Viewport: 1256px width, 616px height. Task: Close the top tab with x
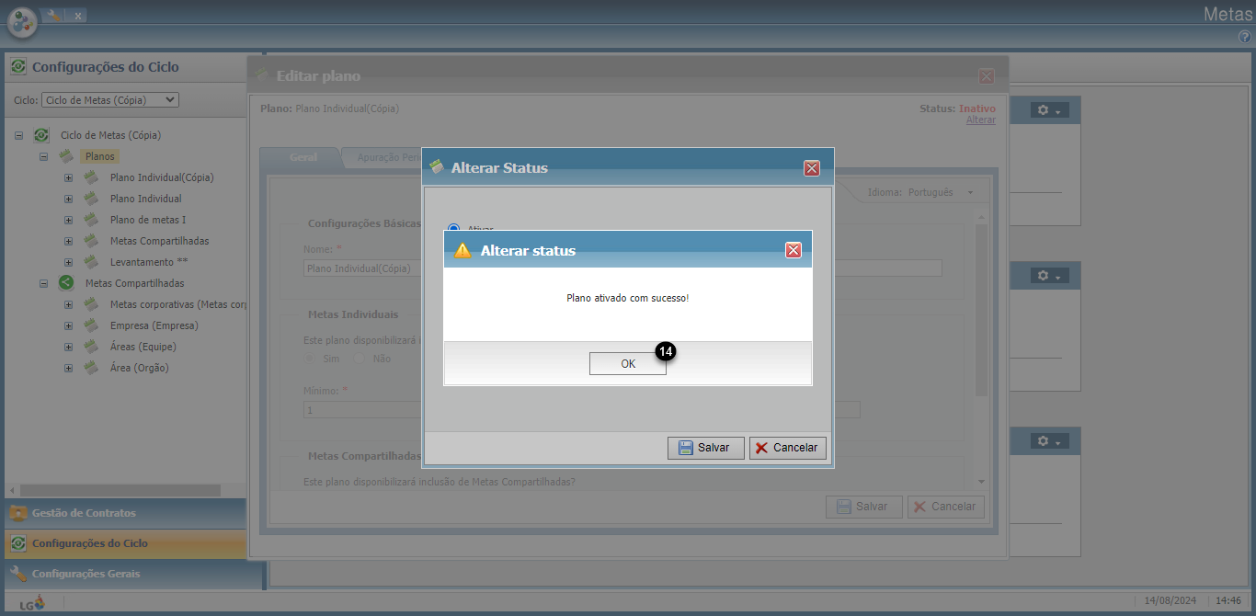click(x=77, y=16)
